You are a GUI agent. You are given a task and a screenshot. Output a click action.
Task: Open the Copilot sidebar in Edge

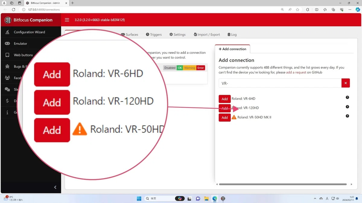pyautogui.click(x=358, y=10)
